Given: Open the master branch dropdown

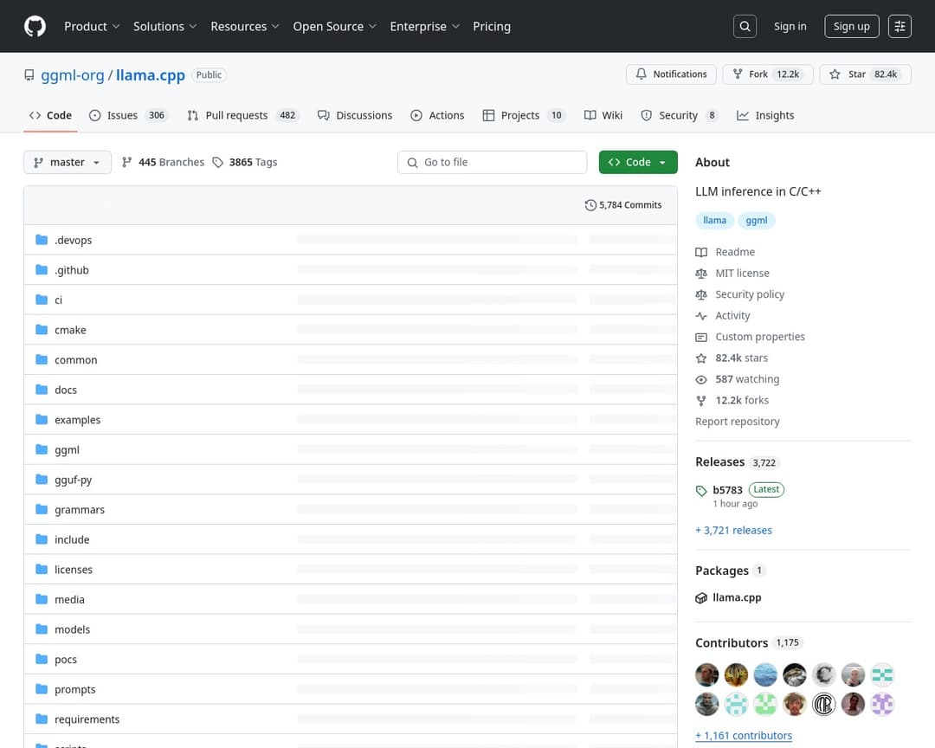Looking at the screenshot, I should coord(68,162).
